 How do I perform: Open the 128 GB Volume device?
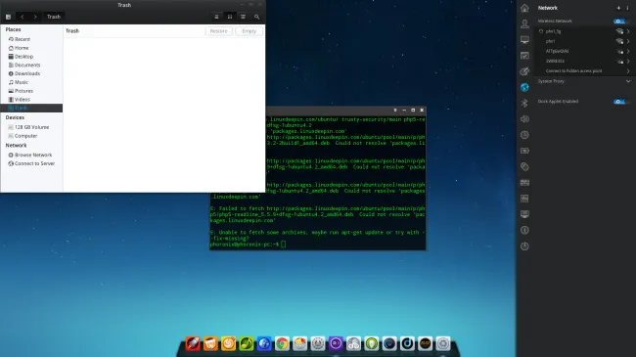coord(31,127)
